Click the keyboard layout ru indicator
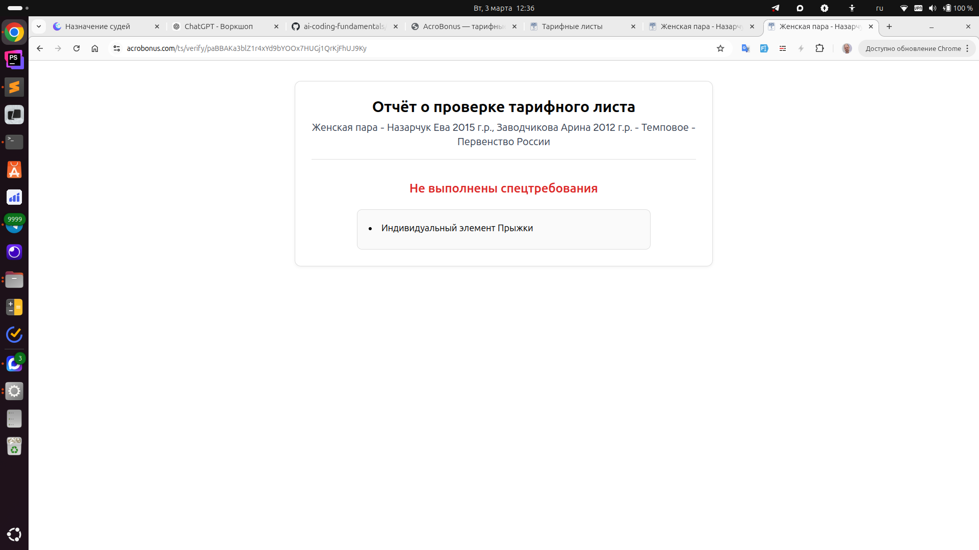Screen dimensions: 979x550 point(880,8)
